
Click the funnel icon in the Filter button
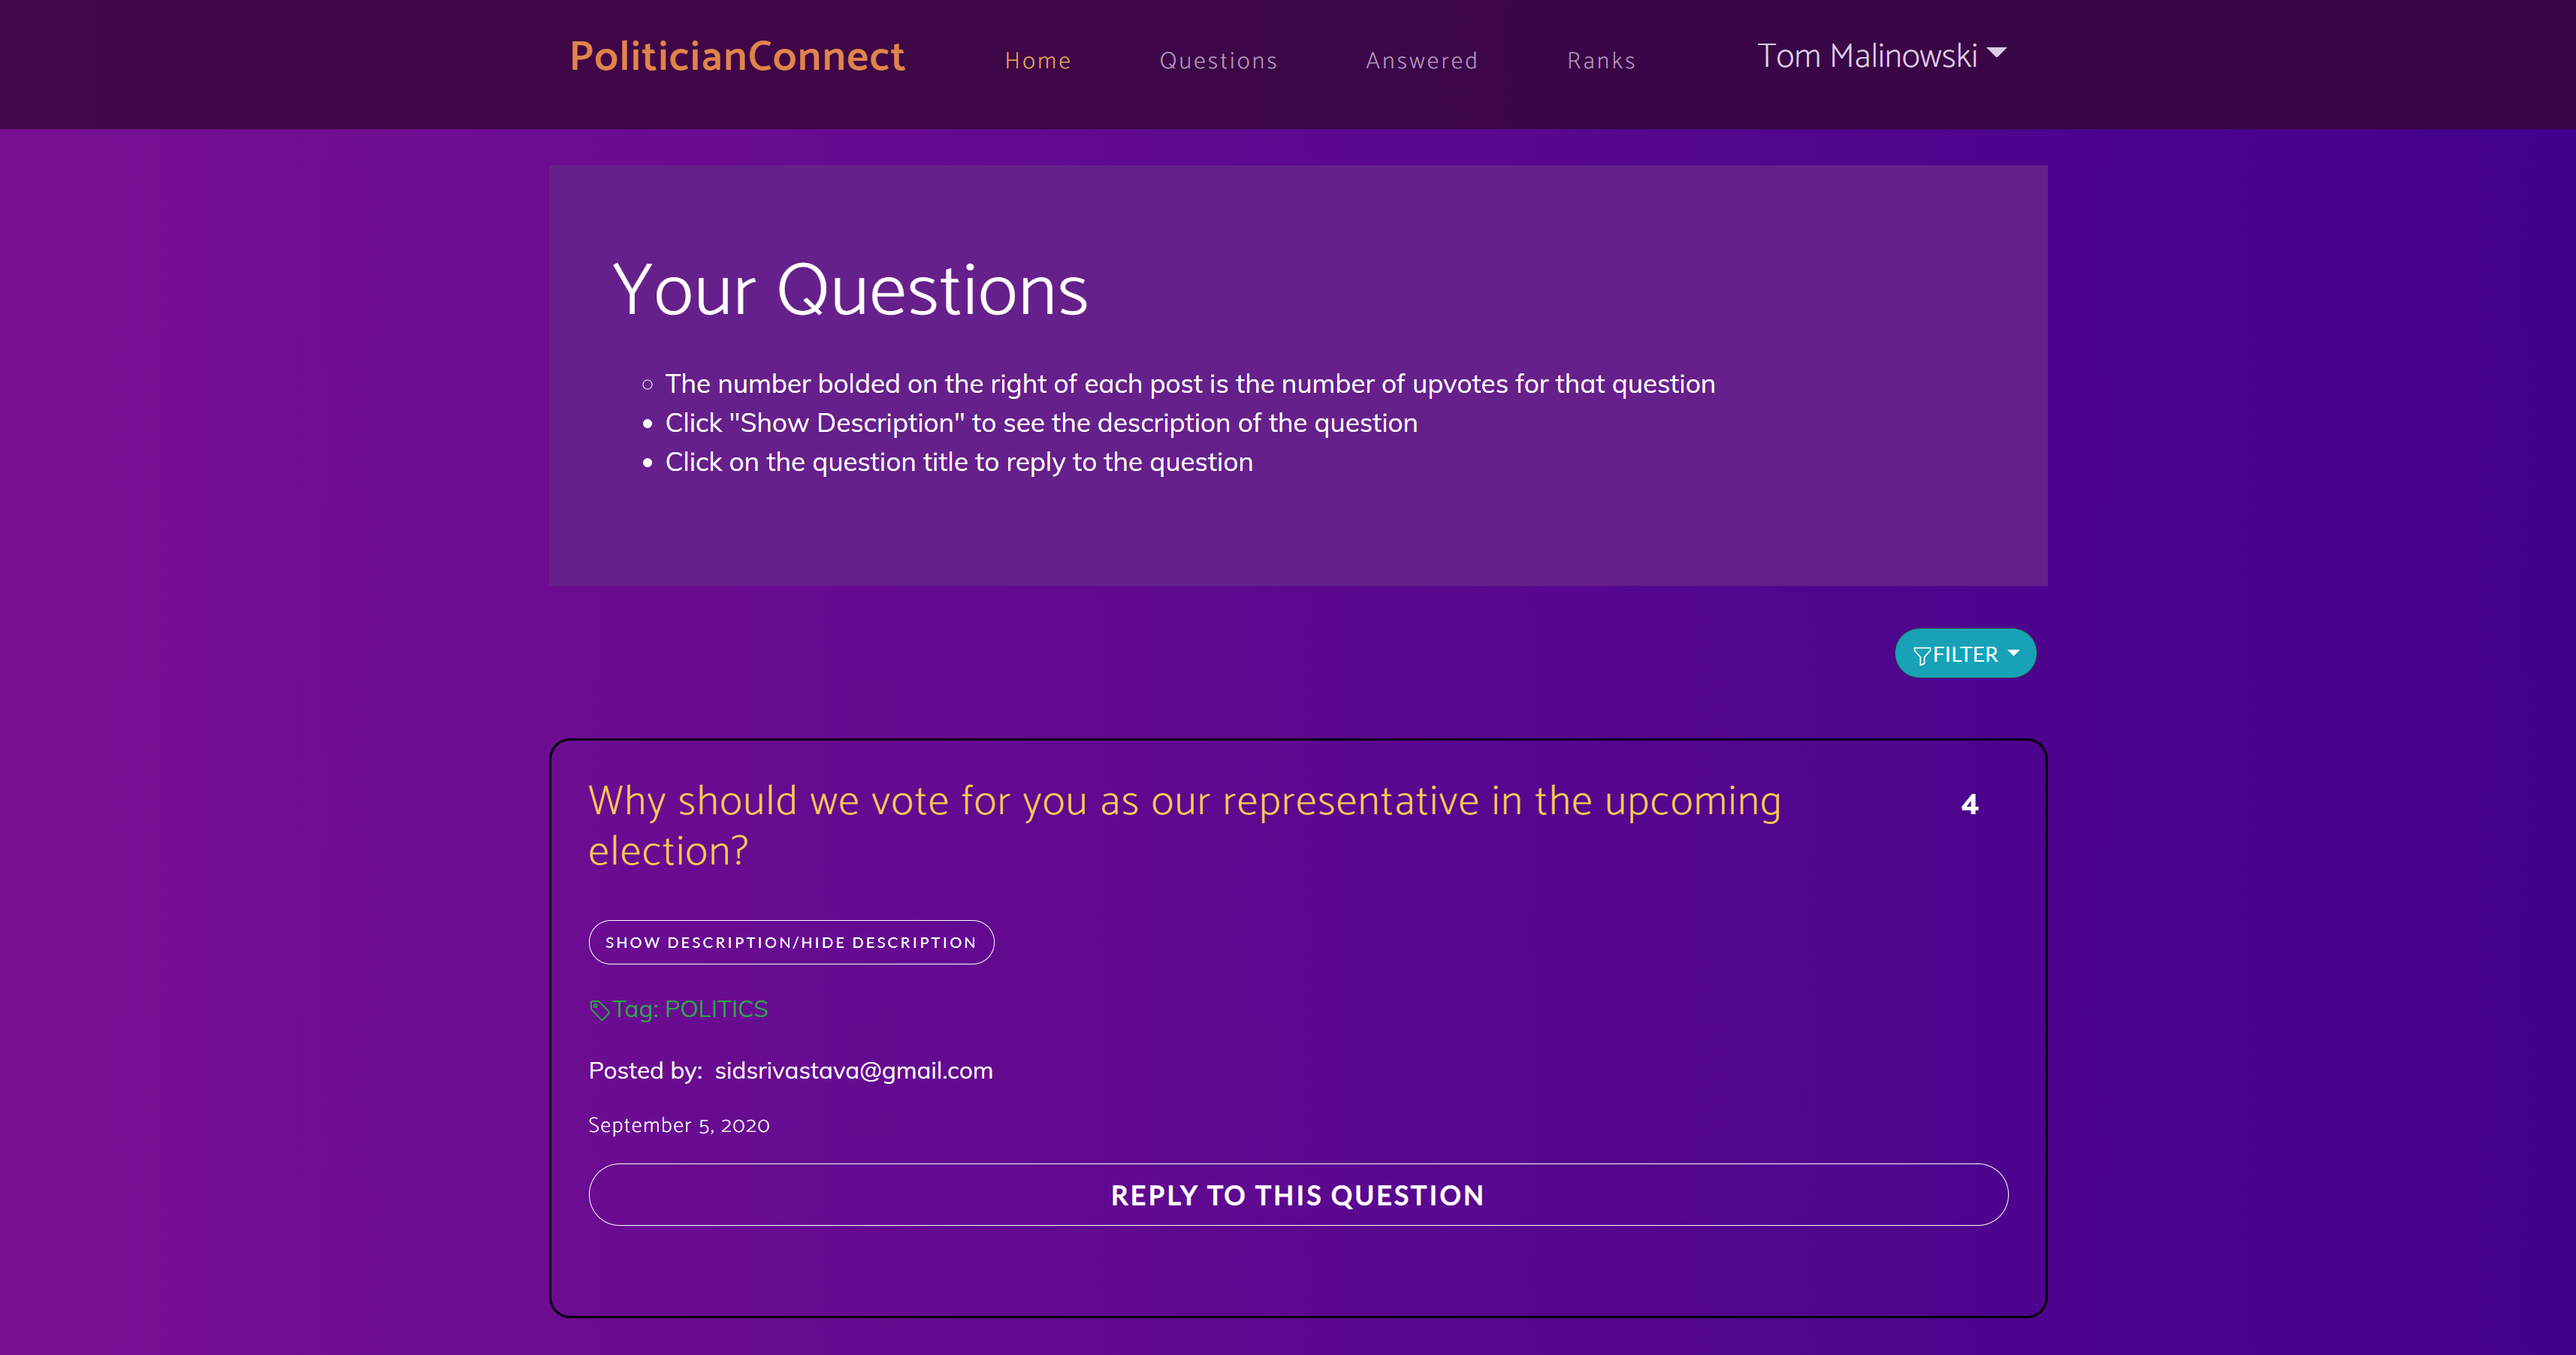[x=1921, y=655]
